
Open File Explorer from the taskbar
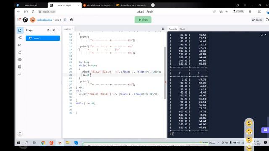point(68,143)
